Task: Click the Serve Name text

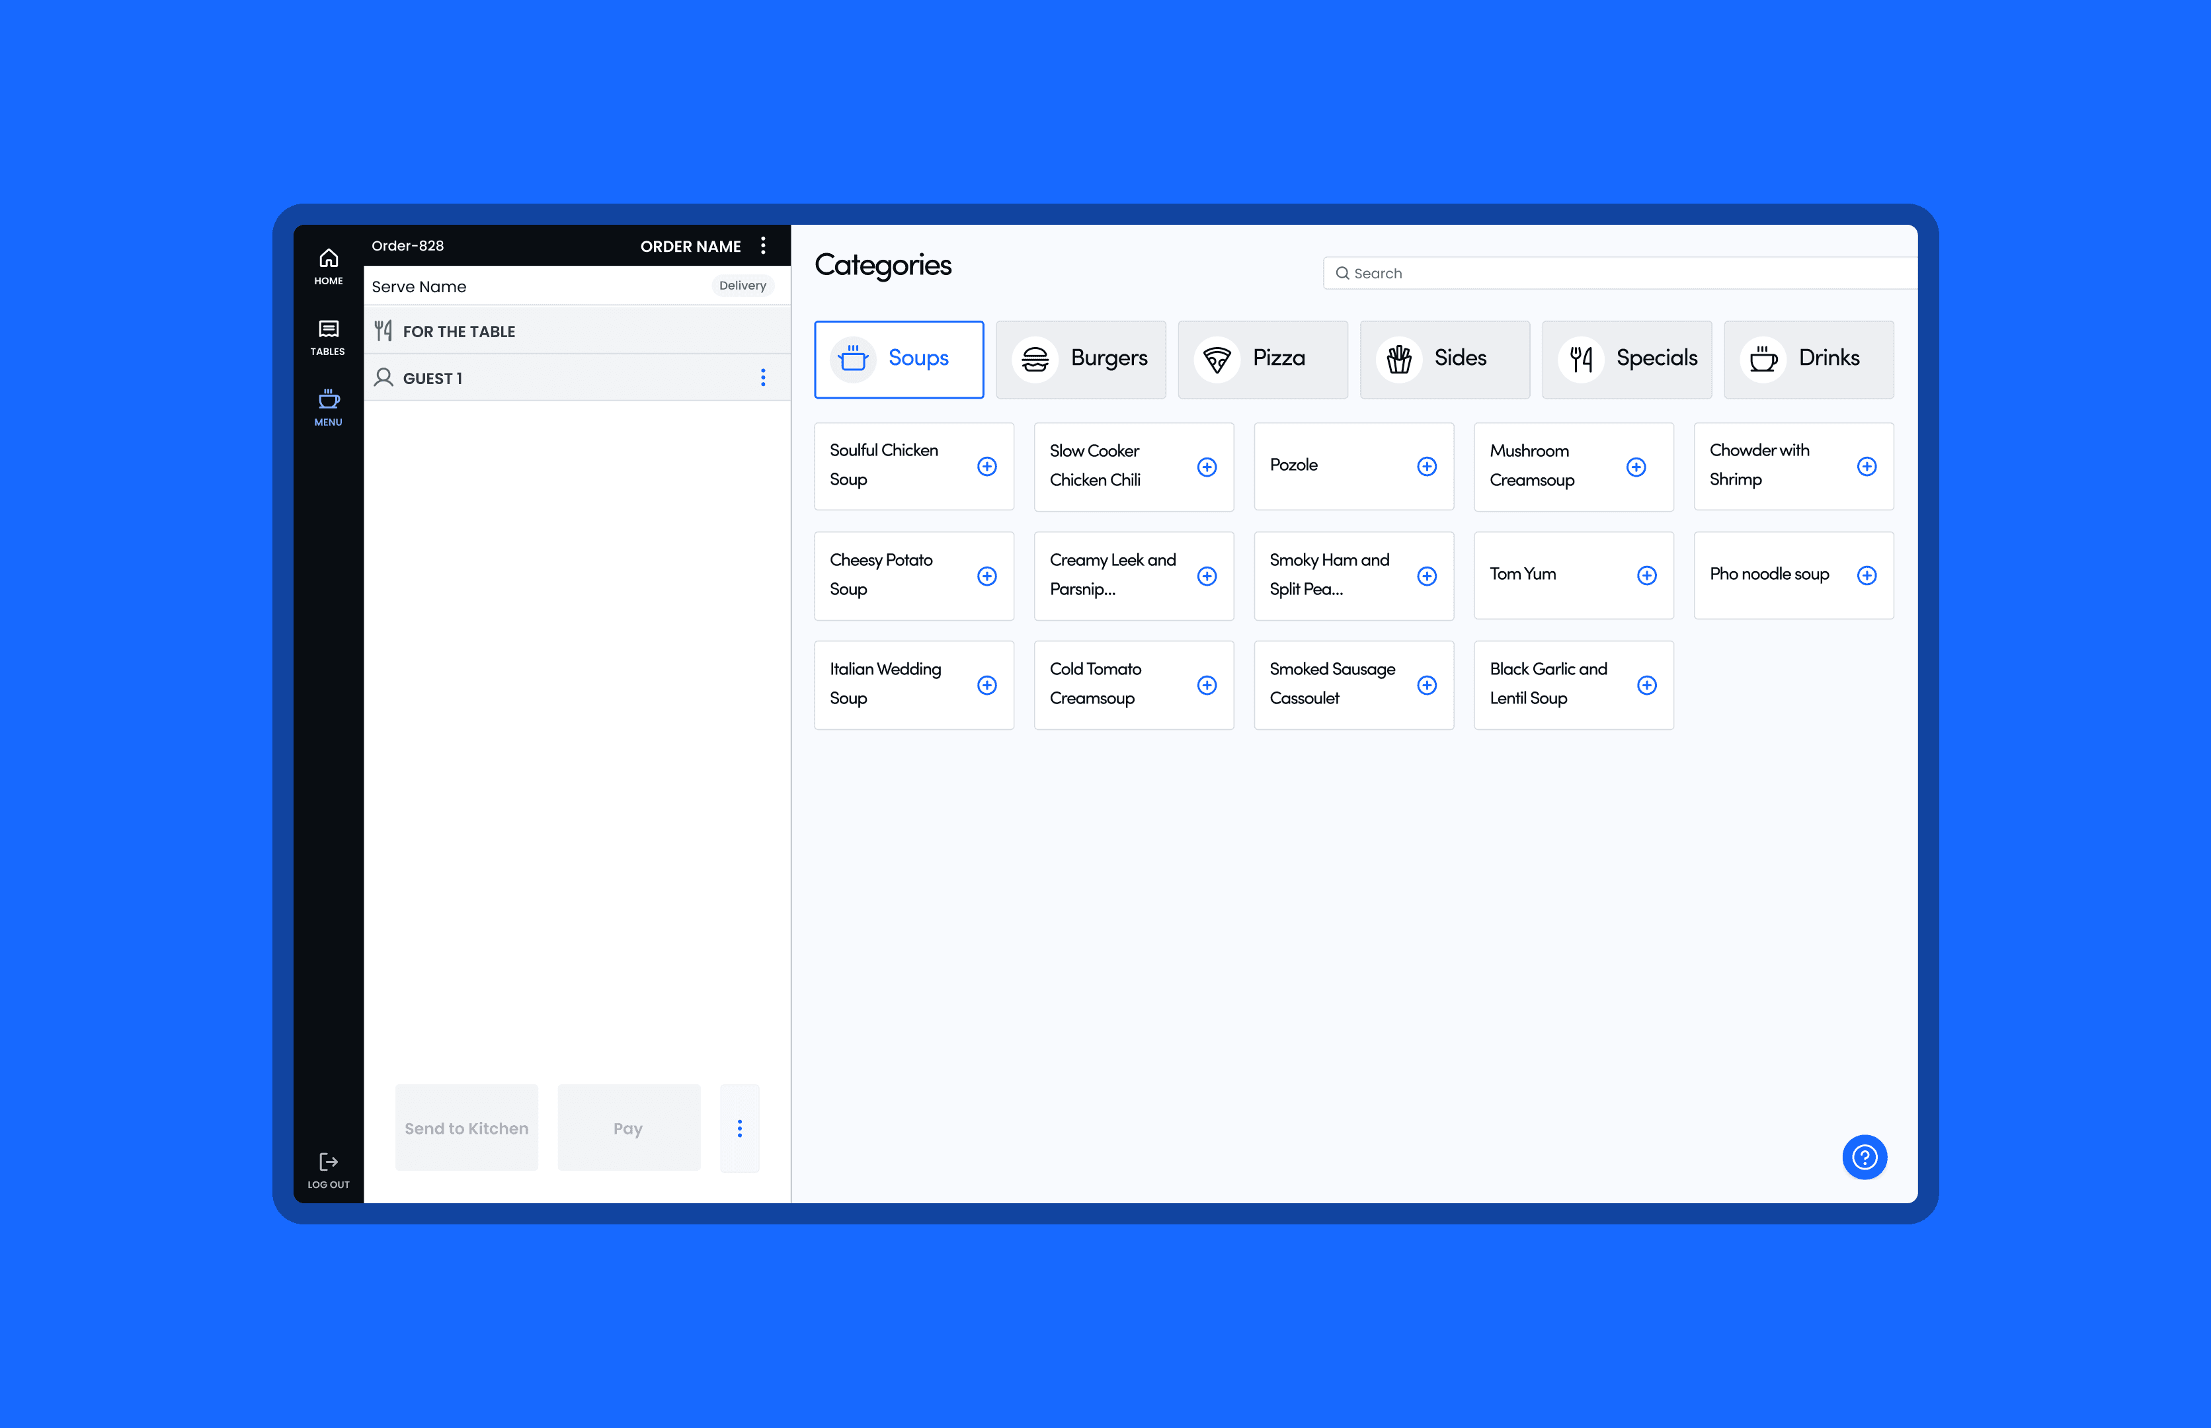Action: 419,286
